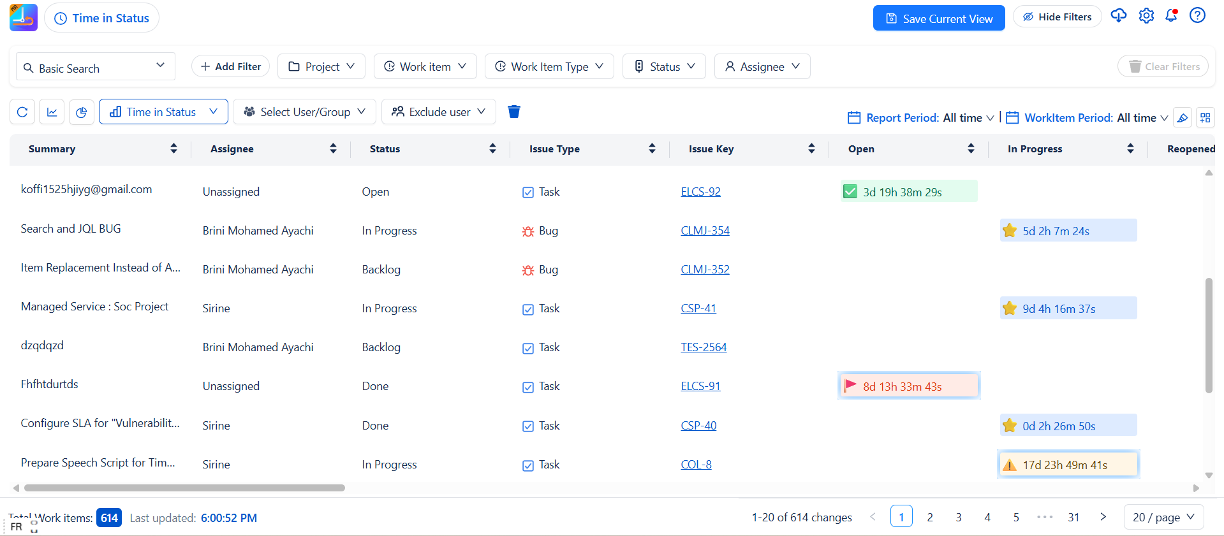Open the Time in Status top tab
The height and width of the screenshot is (536, 1224).
[x=102, y=18]
